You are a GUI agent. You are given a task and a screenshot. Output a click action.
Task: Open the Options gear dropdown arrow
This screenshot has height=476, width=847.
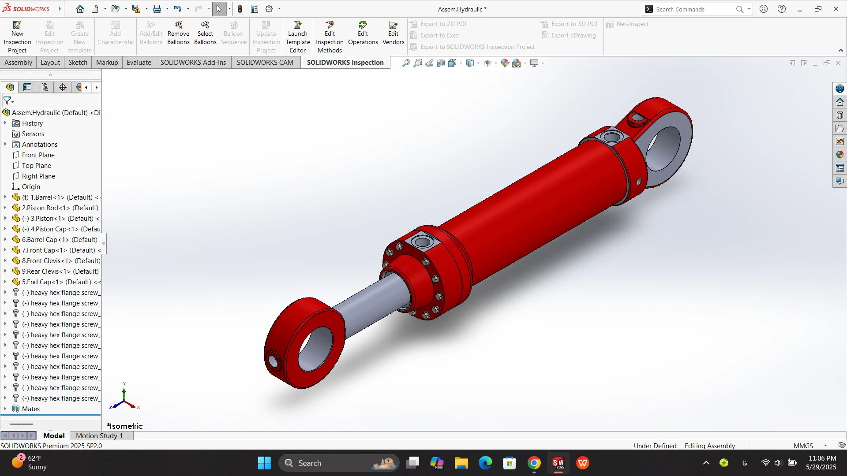pos(279,9)
